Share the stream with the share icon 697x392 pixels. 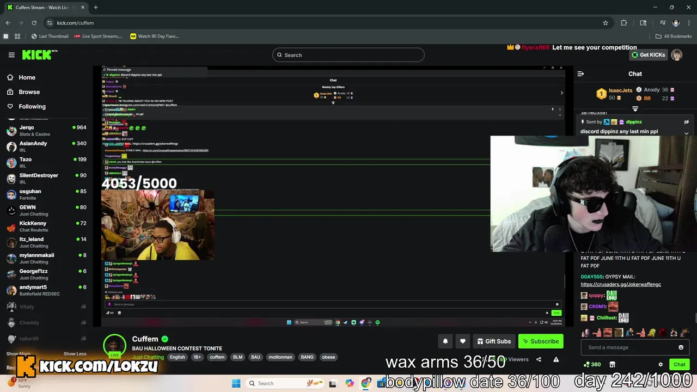coord(539,359)
